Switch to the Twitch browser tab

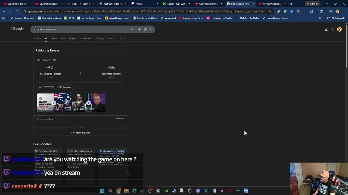pyautogui.click(x=144, y=4)
